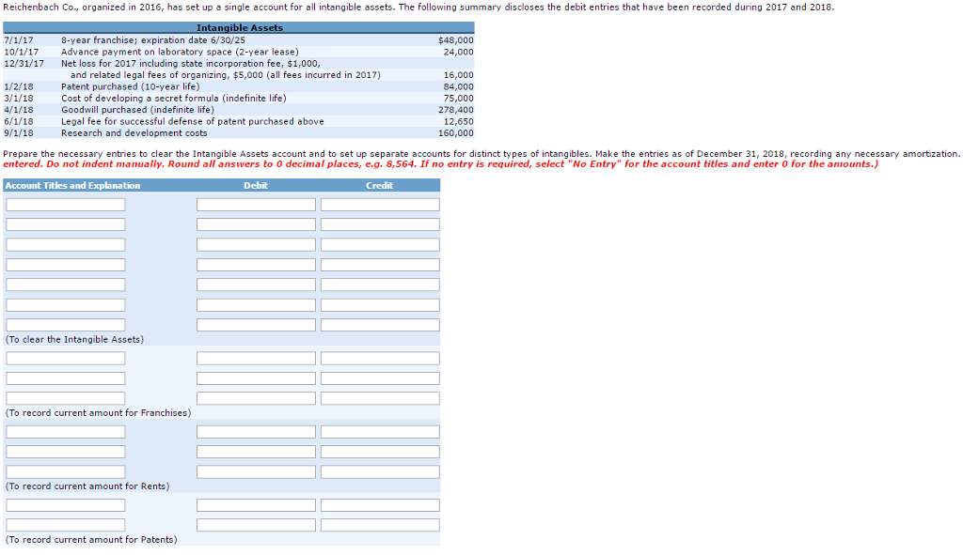Click first debit field of Rents entry
Image resolution: width=963 pixels, height=555 pixels.
[256, 432]
